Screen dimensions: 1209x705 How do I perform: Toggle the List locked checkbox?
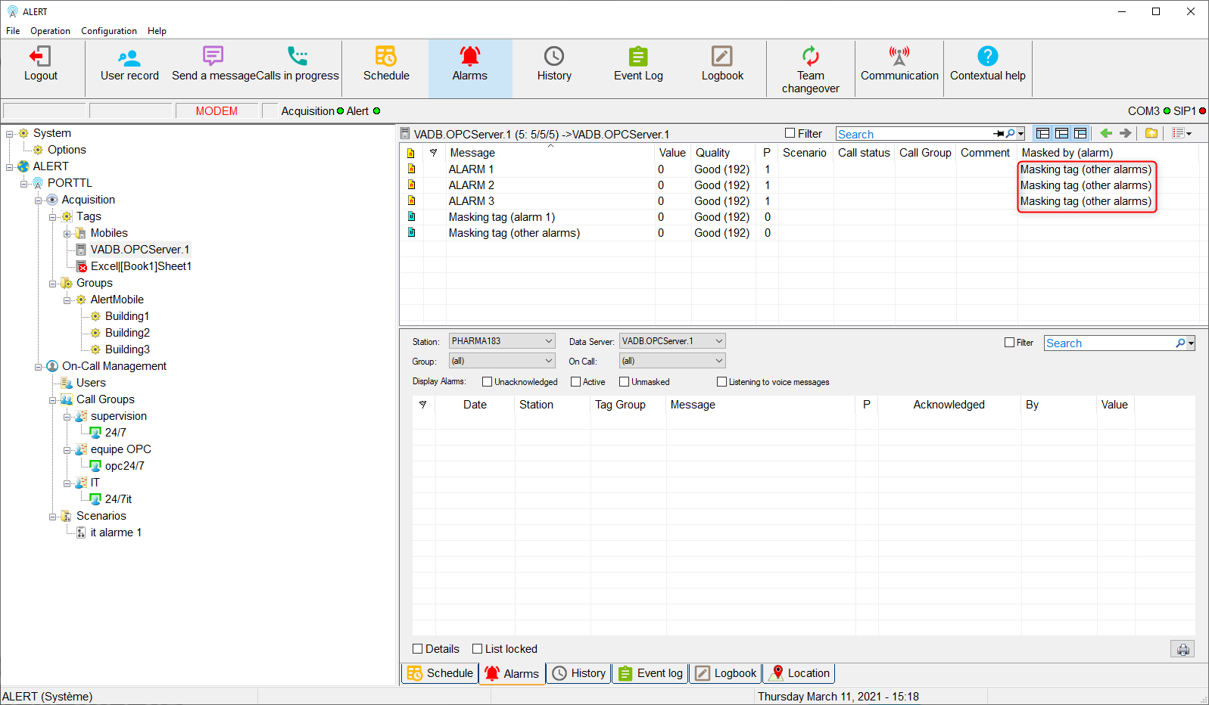(478, 649)
